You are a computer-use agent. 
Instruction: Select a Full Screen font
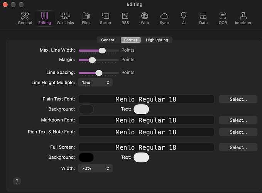click(x=238, y=147)
